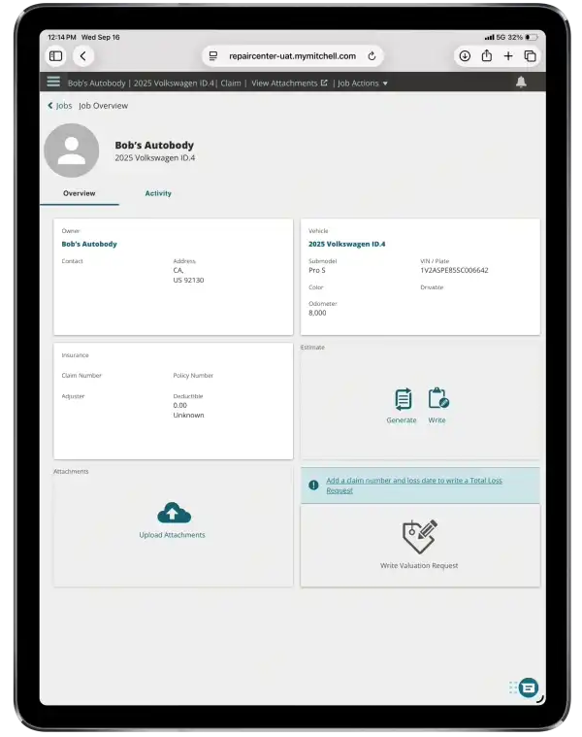
Task: Click the Write Valuation Request tag icon
Action: pyautogui.click(x=420, y=536)
